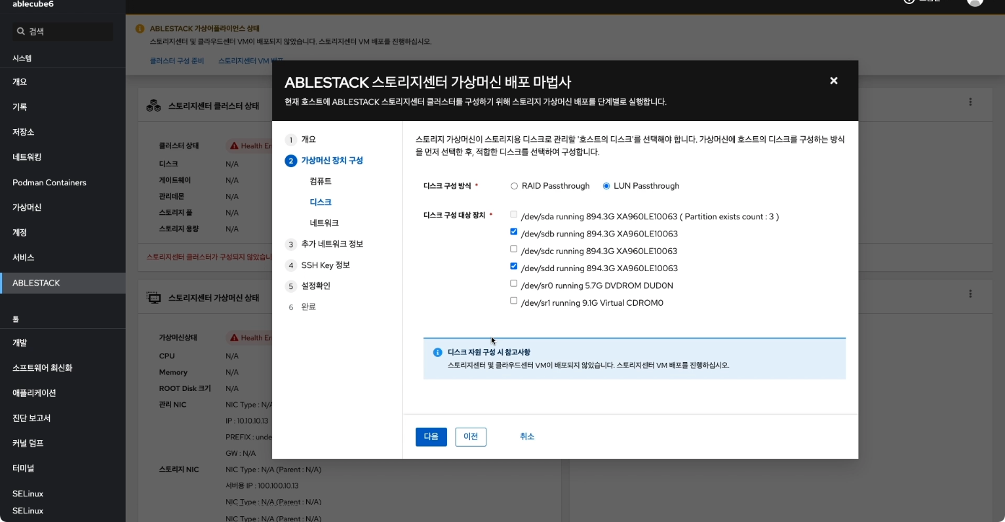Click the /dev/sr1 Virtual CDROM0 label
The width and height of the screenshot is (1005, 522).
tap(592, 303)
